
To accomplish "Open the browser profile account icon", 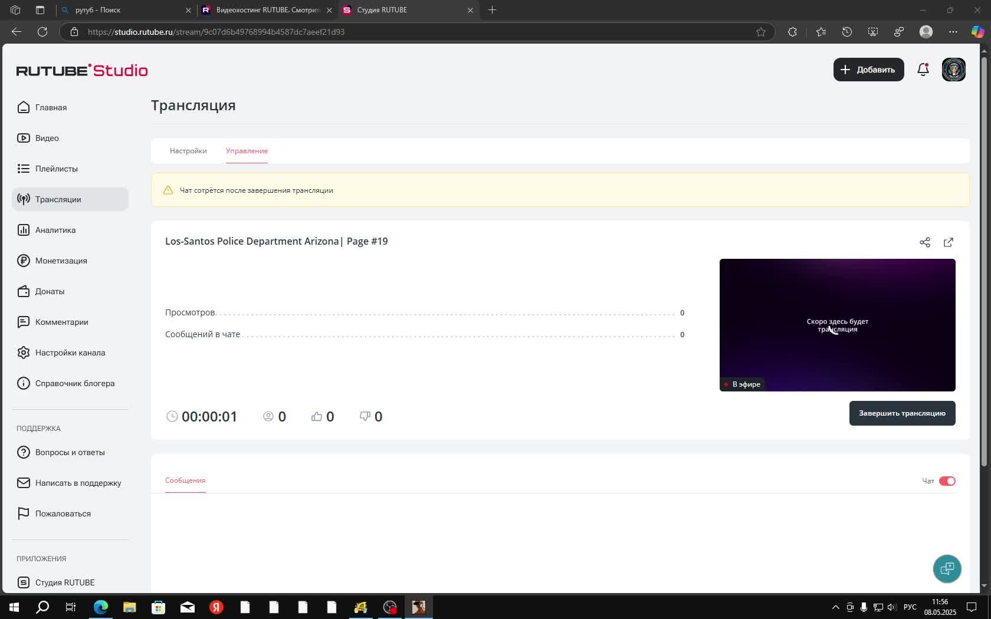I will coord(926,32).
